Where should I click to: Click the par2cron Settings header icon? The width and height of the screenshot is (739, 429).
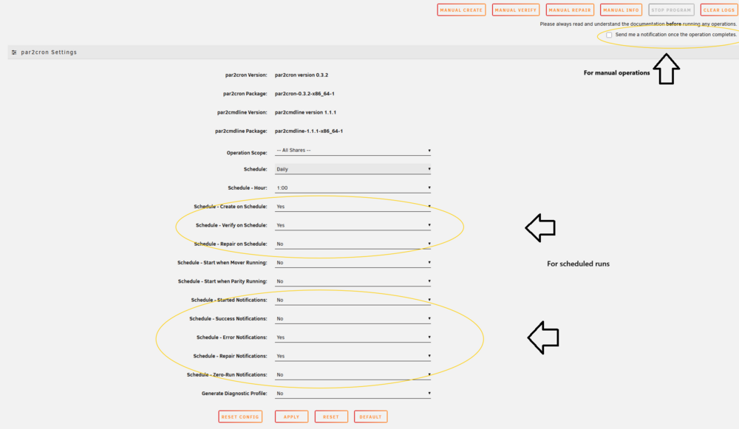[x=14, y=52]
